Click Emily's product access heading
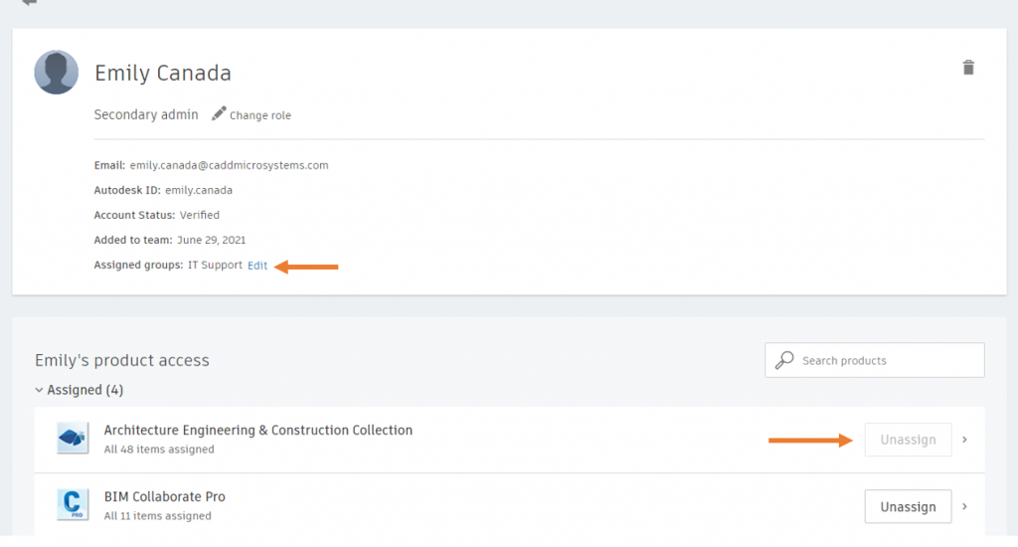Screen dimensions: 1018x547 point(122,361)
